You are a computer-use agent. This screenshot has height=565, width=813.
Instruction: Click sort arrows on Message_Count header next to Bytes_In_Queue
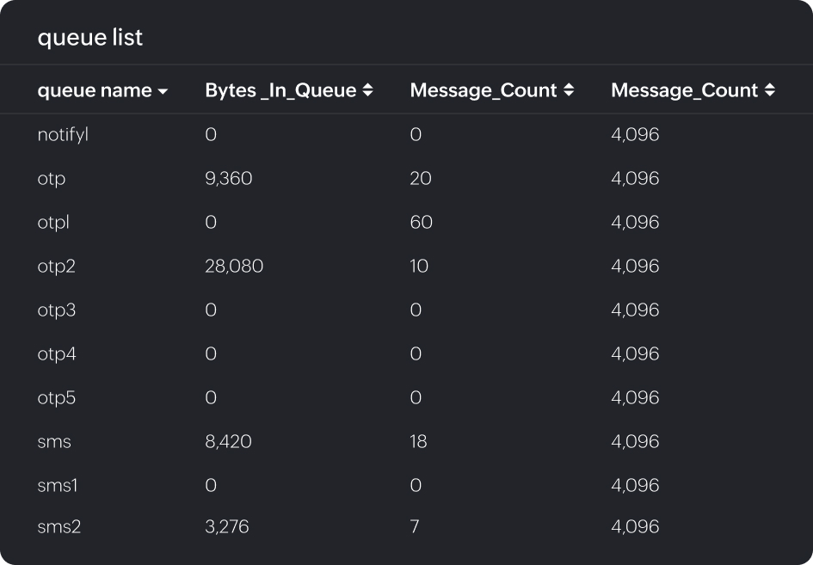click(x=568, y=90)
